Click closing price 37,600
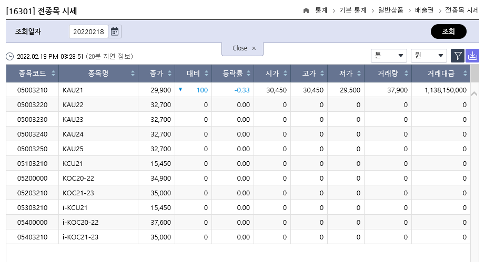 pyautogui.click(x=161, y=223)
